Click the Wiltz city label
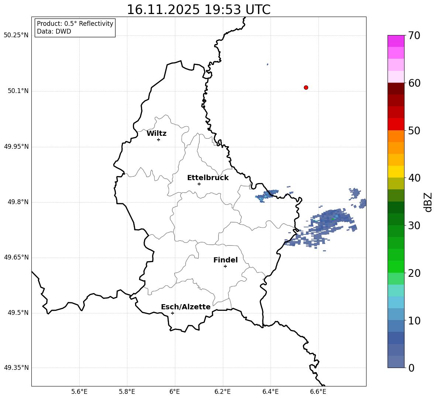This screenshot has width=437, height=399. click(x=156, y=134)
